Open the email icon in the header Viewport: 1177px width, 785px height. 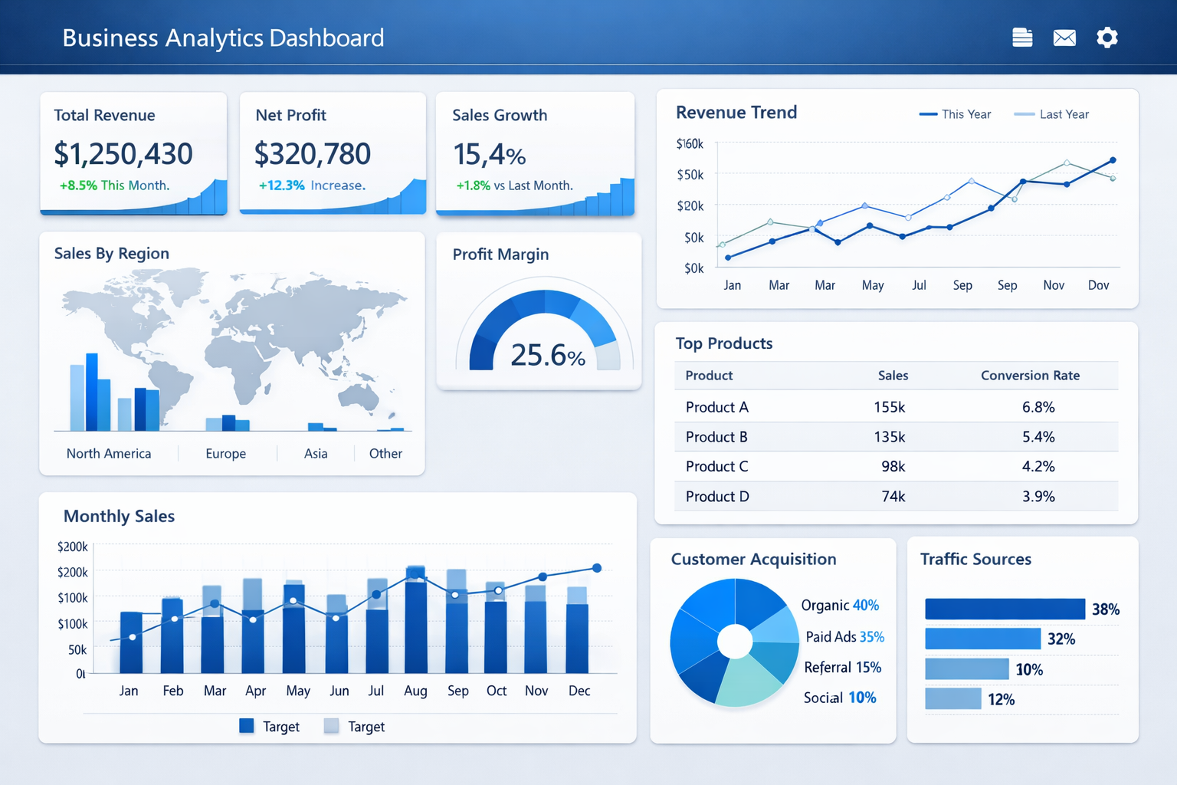(x=1064, y=37)
